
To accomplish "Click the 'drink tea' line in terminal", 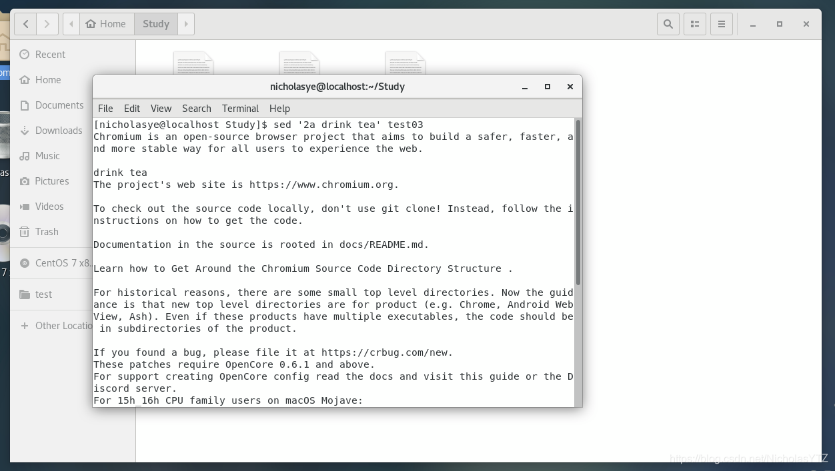I will (x=120, y=173).
